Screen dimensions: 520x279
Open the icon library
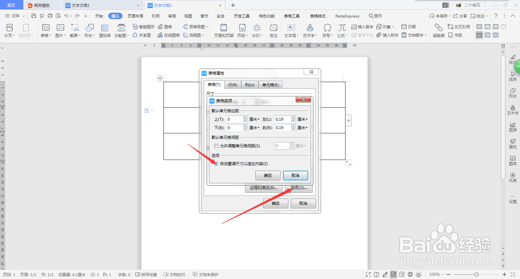tap(105, 31)
